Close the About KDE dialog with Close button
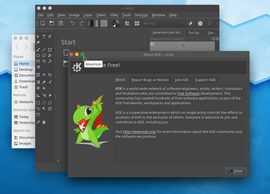 [236, 171]
